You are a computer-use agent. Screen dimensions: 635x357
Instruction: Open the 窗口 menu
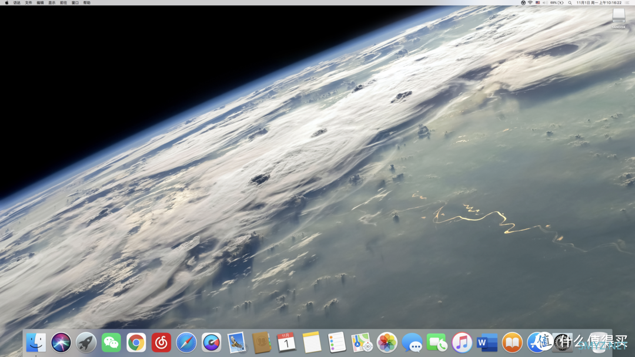click(x=75, y=3)
